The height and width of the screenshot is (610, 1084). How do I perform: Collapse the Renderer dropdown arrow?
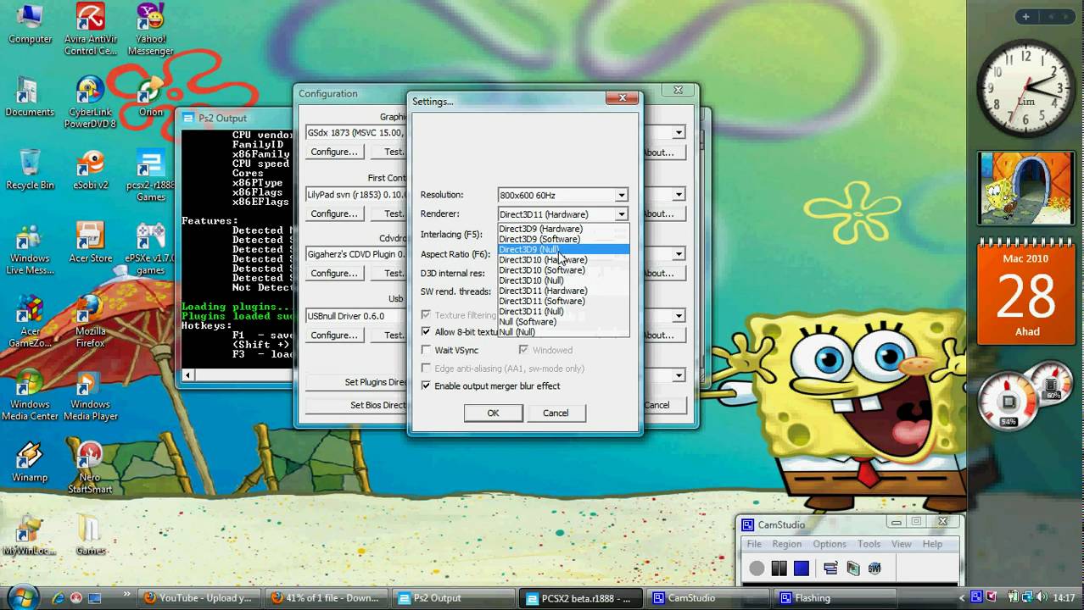(x=621, y=214)
